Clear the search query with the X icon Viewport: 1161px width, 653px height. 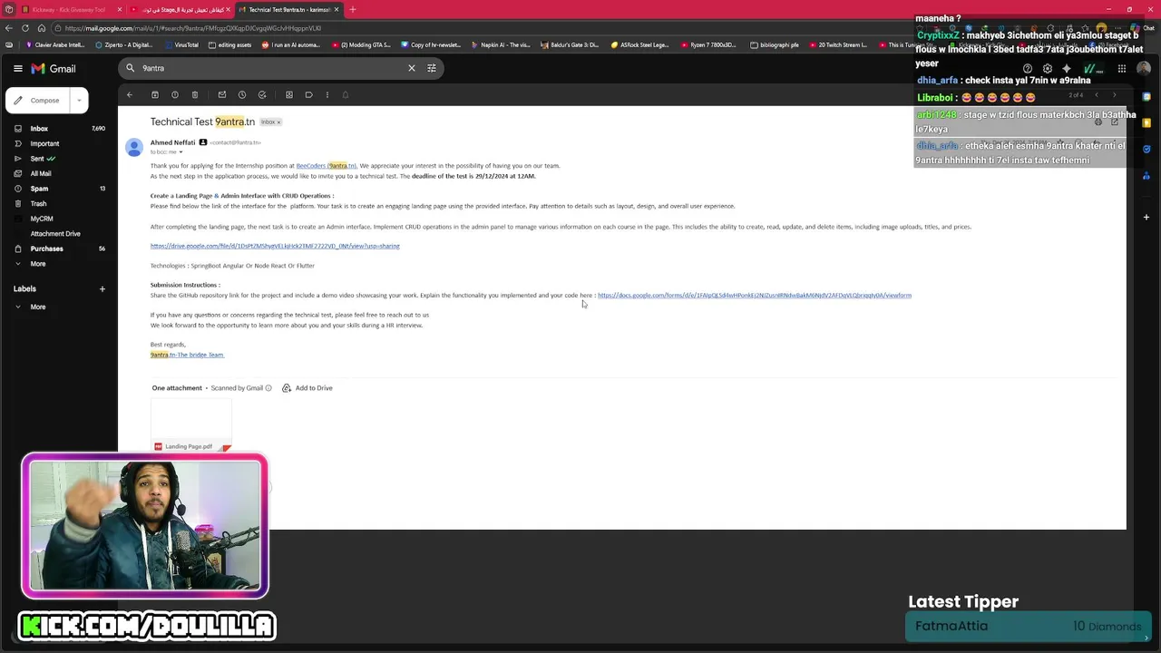click(412, 68)
